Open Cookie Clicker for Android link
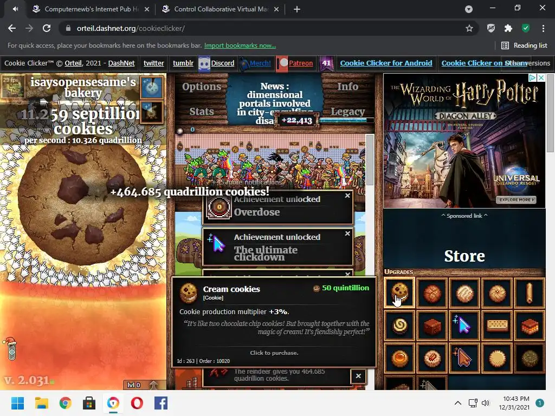Viewport: 555px width, 416px height. [x=386, y=63]
